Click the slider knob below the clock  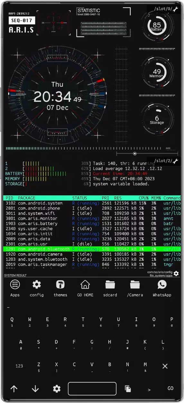click(135, 153)
